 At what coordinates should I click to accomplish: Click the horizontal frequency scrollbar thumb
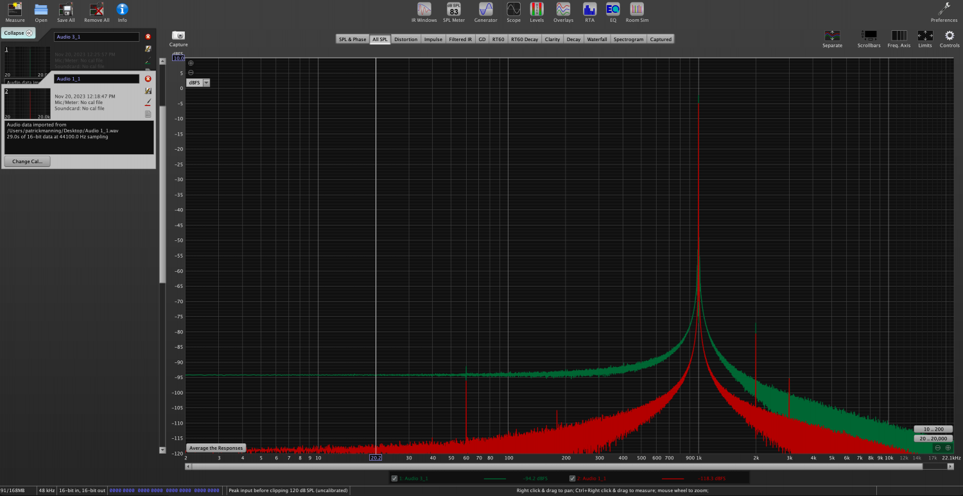point(557,466)
